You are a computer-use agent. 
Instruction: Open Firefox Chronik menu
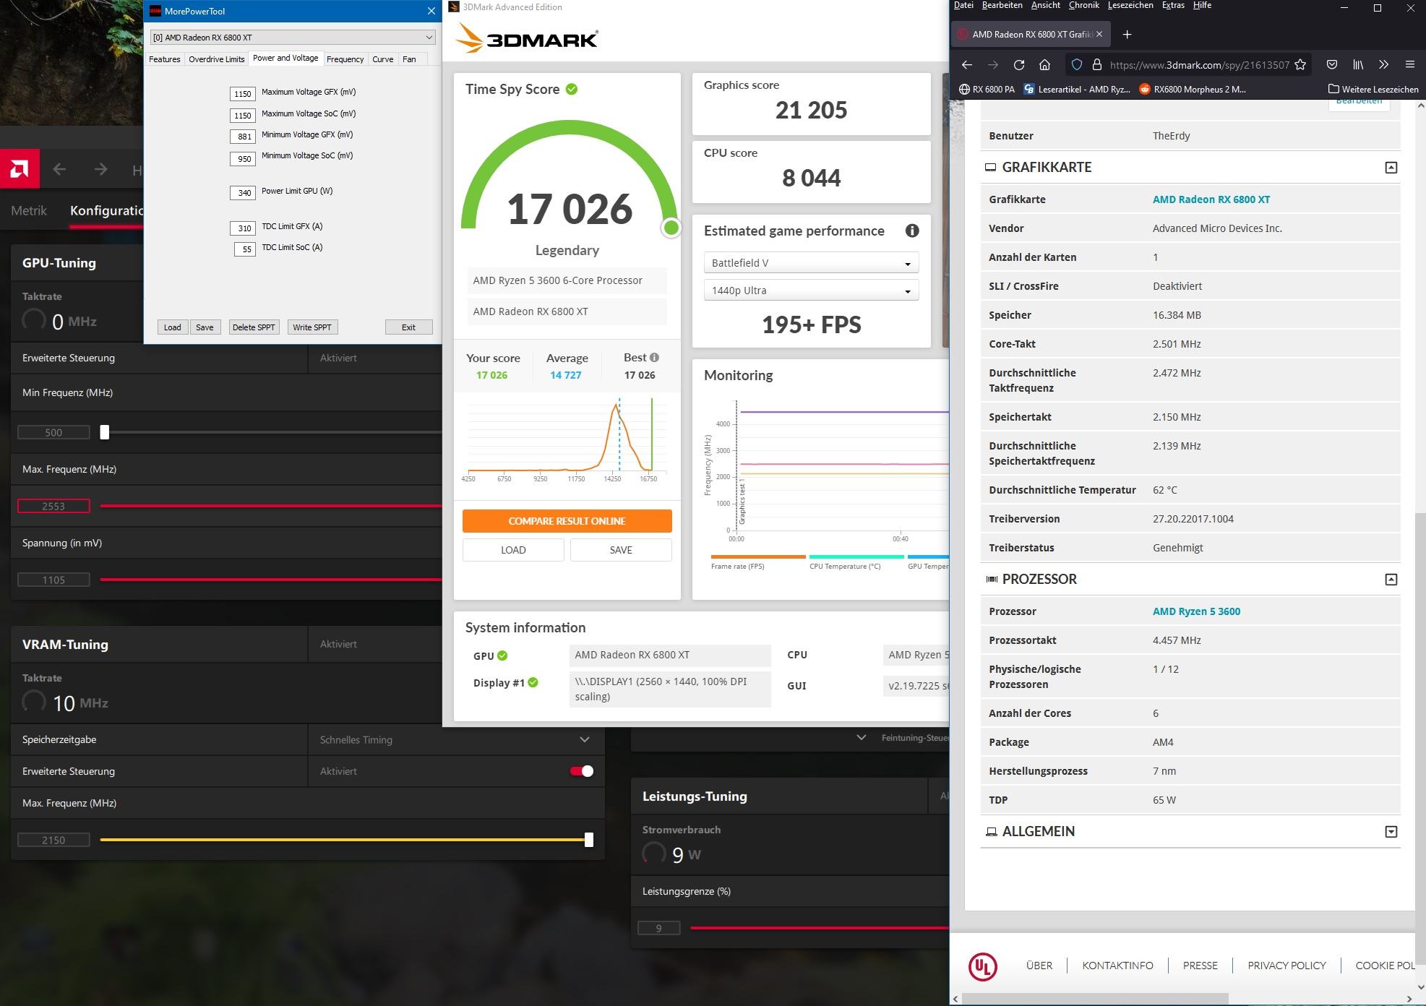click(x=1083, y=6)
